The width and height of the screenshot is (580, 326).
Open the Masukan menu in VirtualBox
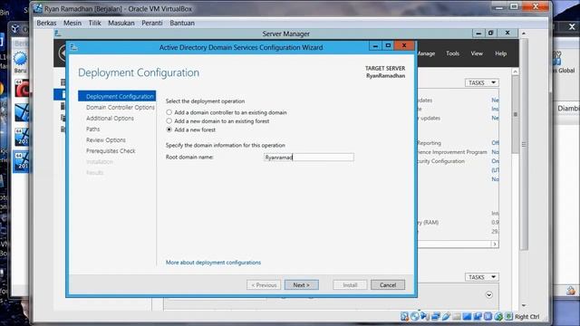click(121, 23)
